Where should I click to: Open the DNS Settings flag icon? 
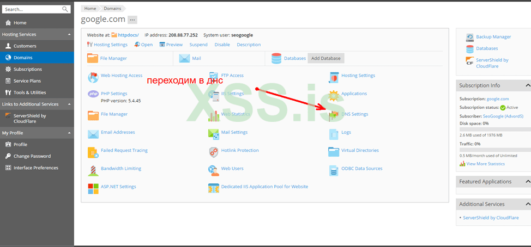334,116
